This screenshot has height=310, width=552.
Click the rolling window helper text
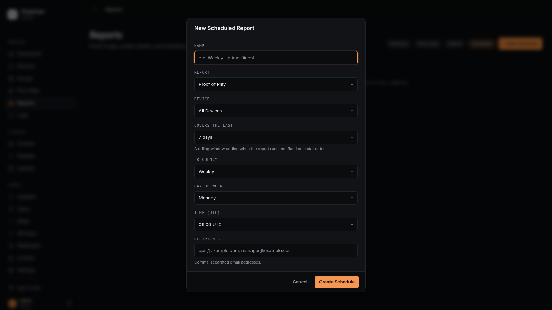point(260,149)
